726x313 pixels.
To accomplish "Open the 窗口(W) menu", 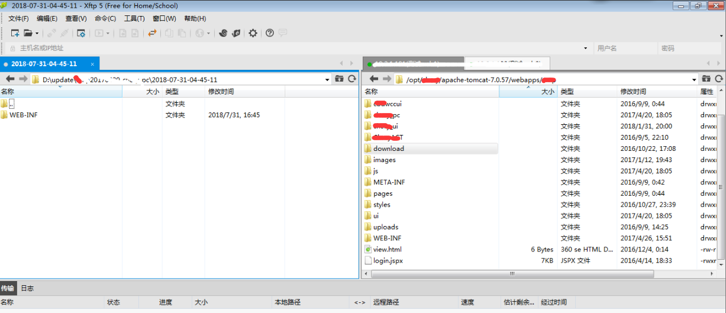I will pos(164,18).
